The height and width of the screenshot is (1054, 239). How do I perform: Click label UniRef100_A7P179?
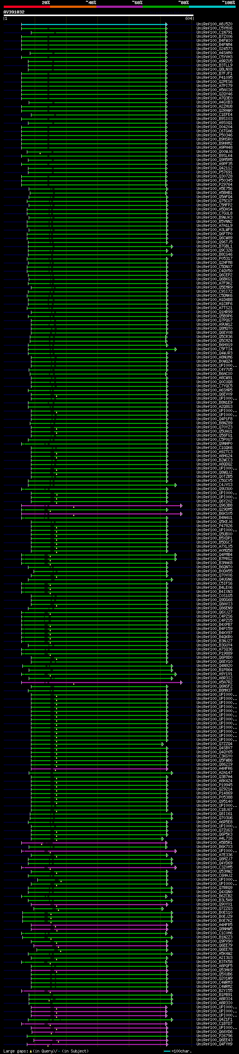coord(214,86)
